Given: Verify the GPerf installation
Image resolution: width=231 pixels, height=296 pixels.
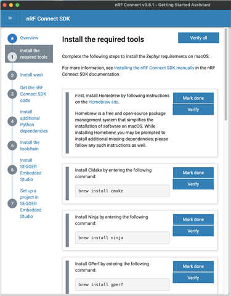Looking at the screenshot, I should point(193,277).
